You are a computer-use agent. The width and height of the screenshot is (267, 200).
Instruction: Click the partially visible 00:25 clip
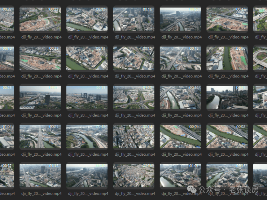[7, 97]
